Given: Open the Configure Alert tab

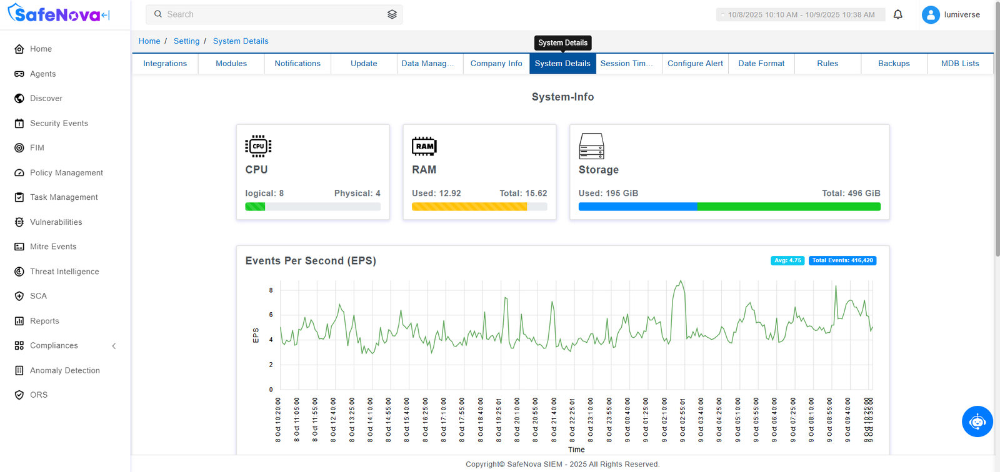Looking at the screenshot, I should [x=695, y=64].
